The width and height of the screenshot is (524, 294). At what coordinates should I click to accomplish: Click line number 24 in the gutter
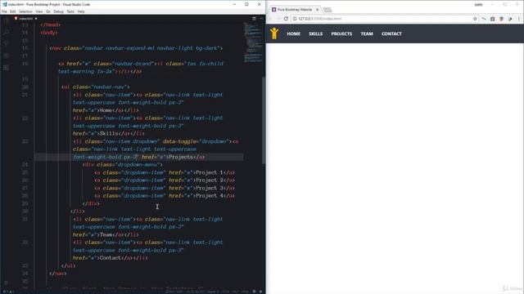[25, 164]
